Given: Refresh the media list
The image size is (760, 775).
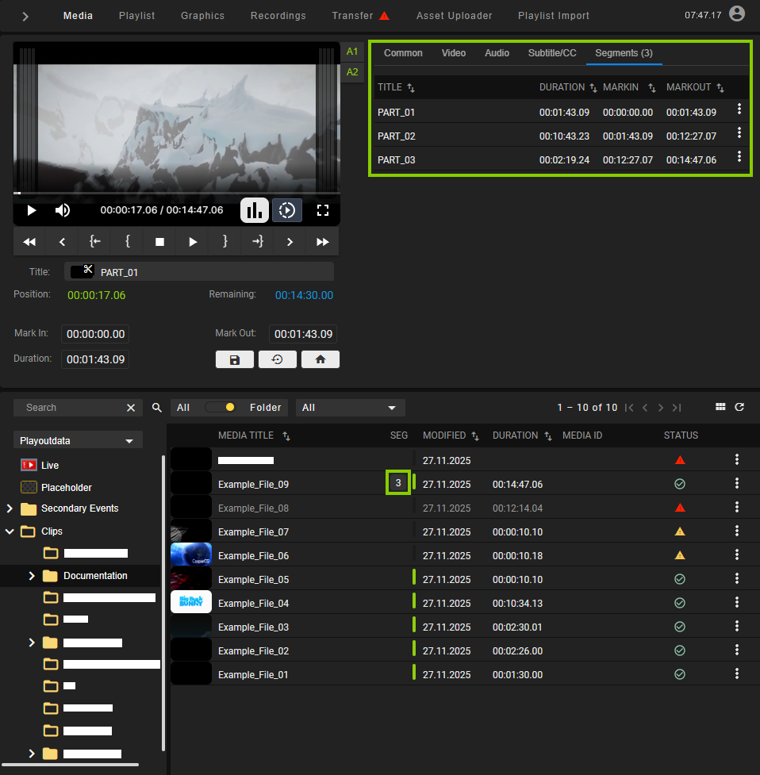Looking at the screenshot, I should (739, 407).
